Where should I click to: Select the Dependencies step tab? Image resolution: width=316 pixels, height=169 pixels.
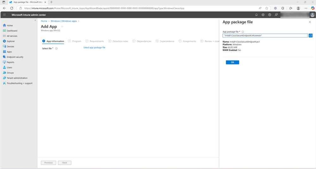pyautogui.click(x=142, y=41)
